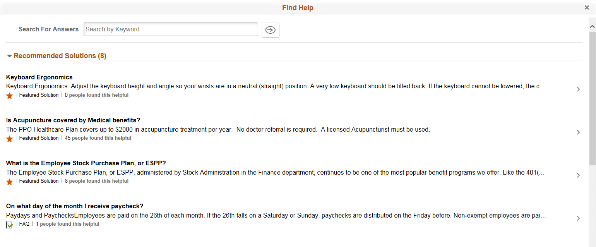Image resolution: width=596 pixels, height=247 pixels.
Task: Click inside the Search by Keyword field
Action: (171, 29)
